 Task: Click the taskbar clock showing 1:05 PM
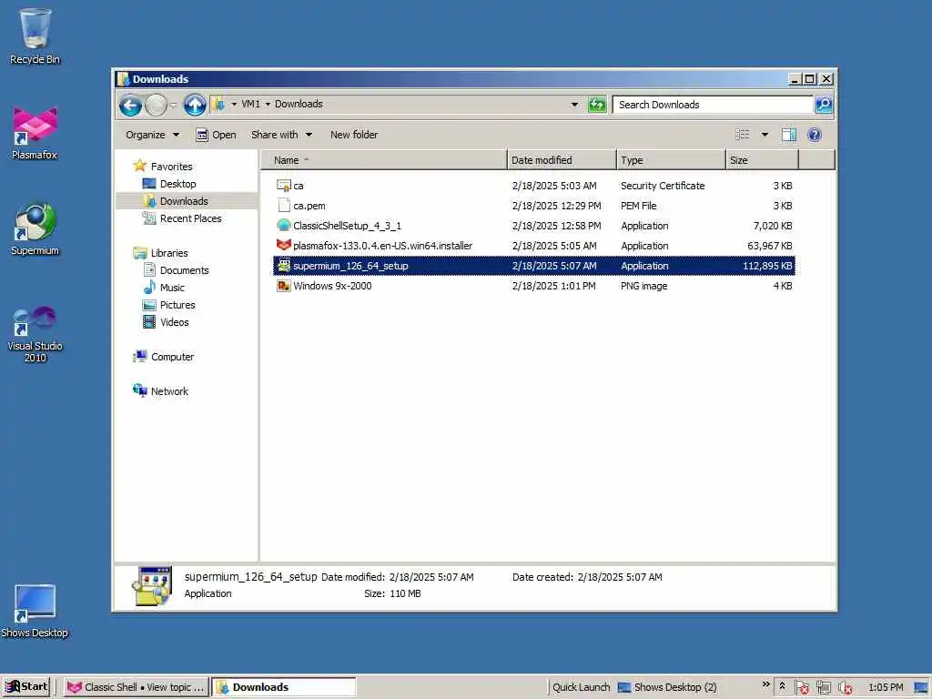[x=885, y=687]
